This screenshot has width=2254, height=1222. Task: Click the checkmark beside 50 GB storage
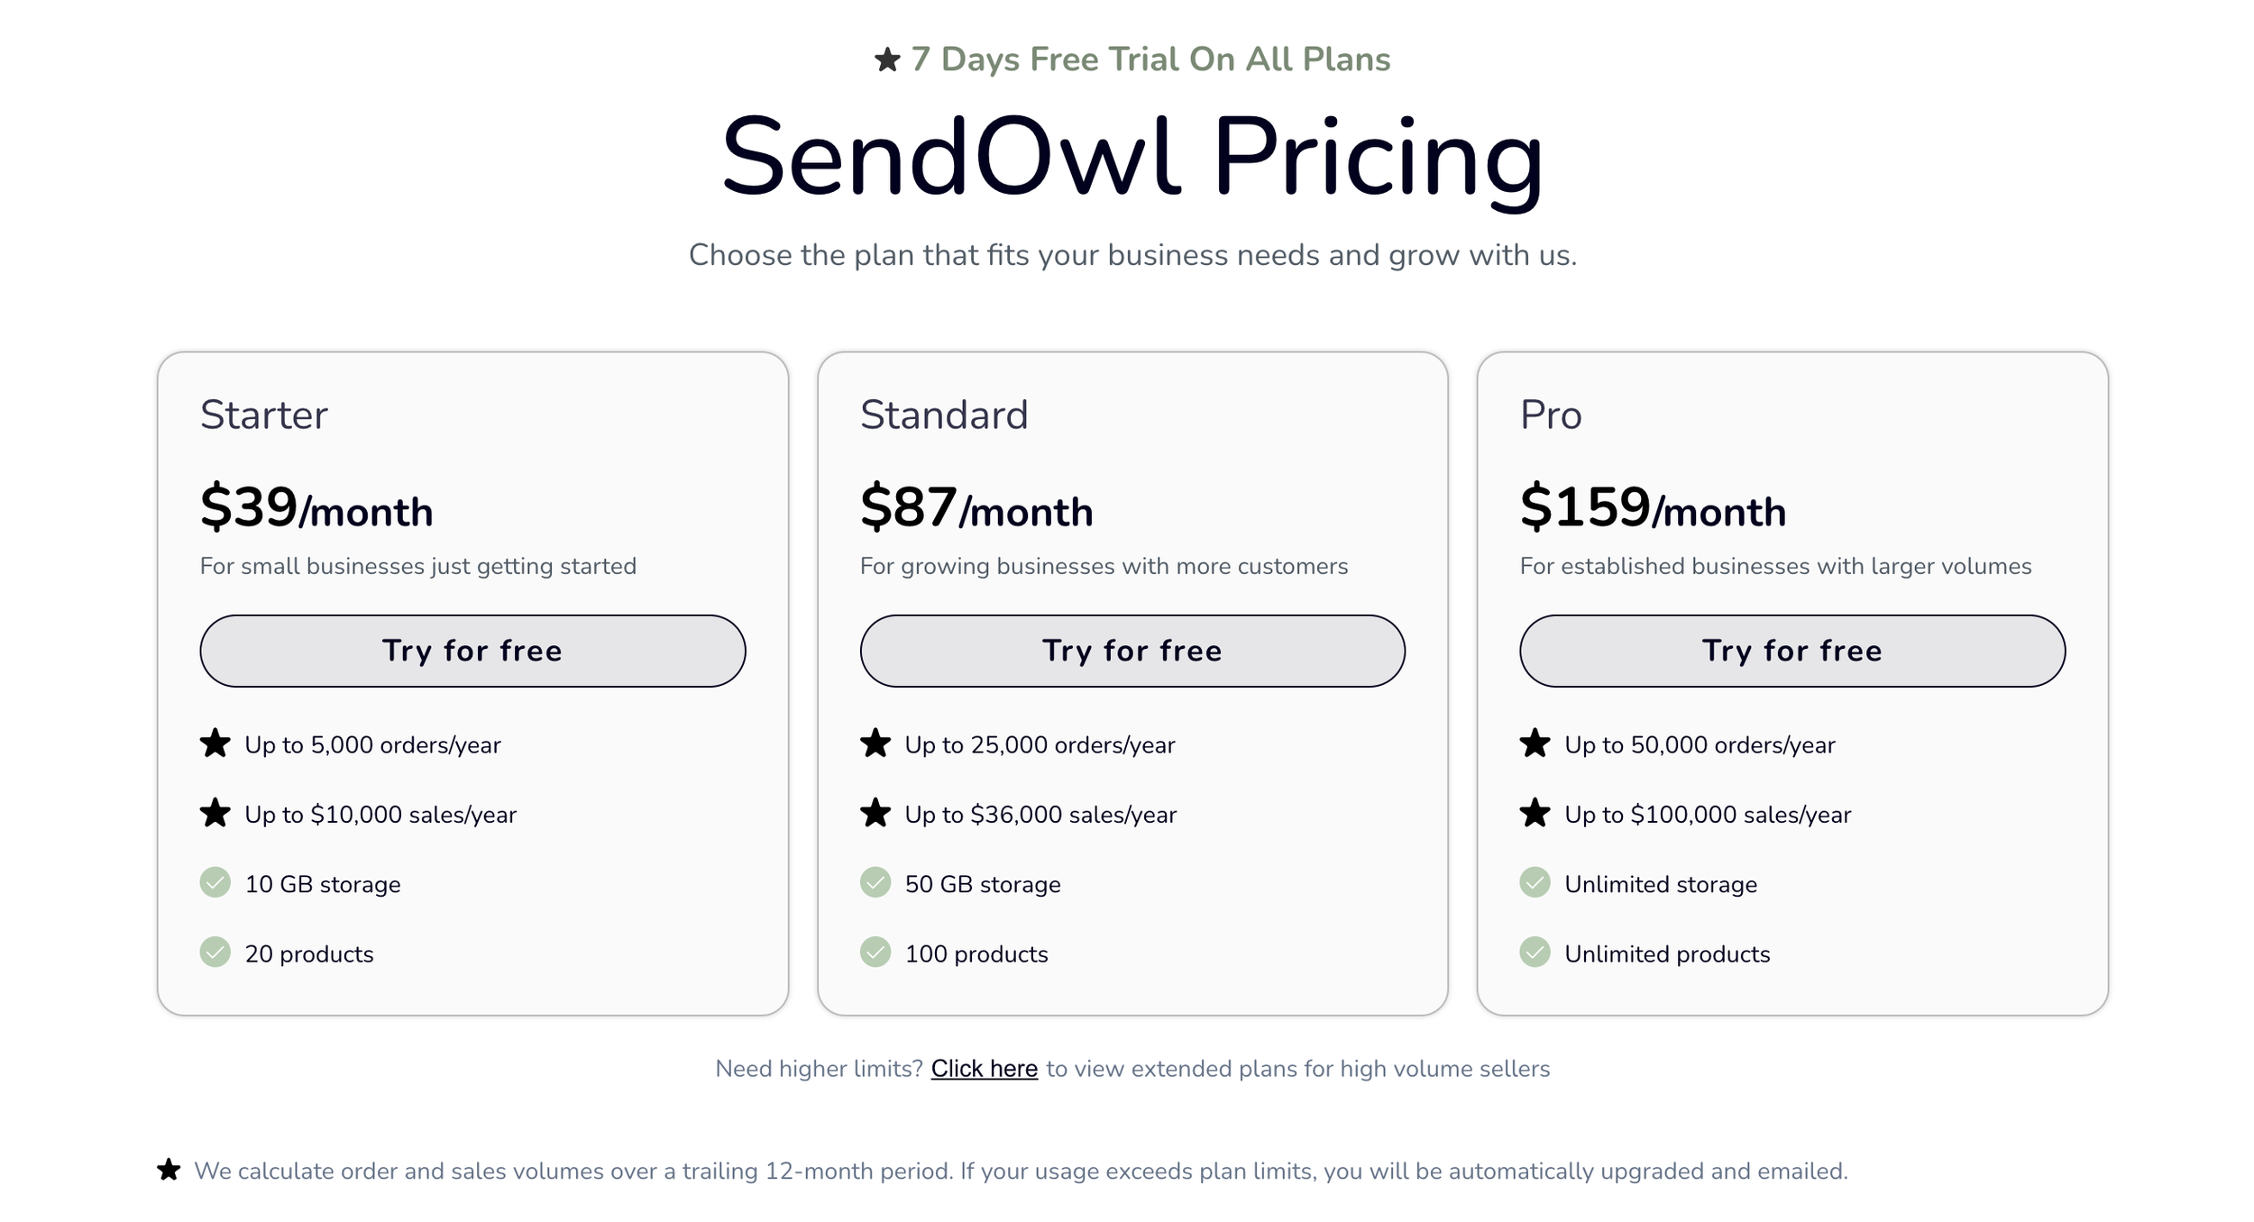point(875,882)
